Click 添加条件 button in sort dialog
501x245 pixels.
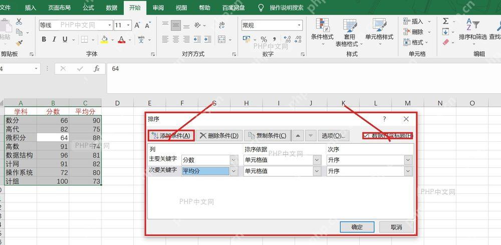click(171, 136)
